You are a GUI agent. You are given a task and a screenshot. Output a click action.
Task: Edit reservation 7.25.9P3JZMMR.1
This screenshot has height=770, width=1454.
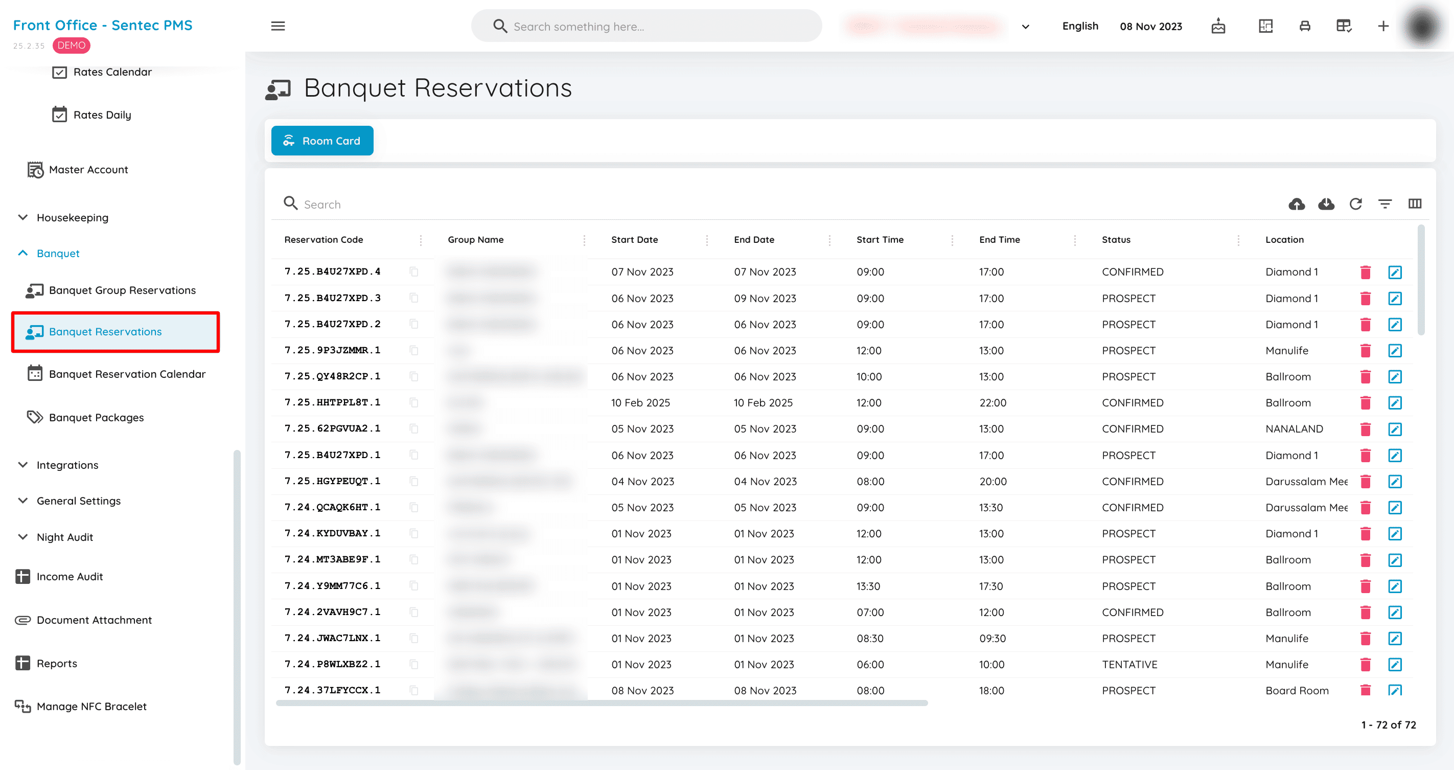tap(1395, 351)
